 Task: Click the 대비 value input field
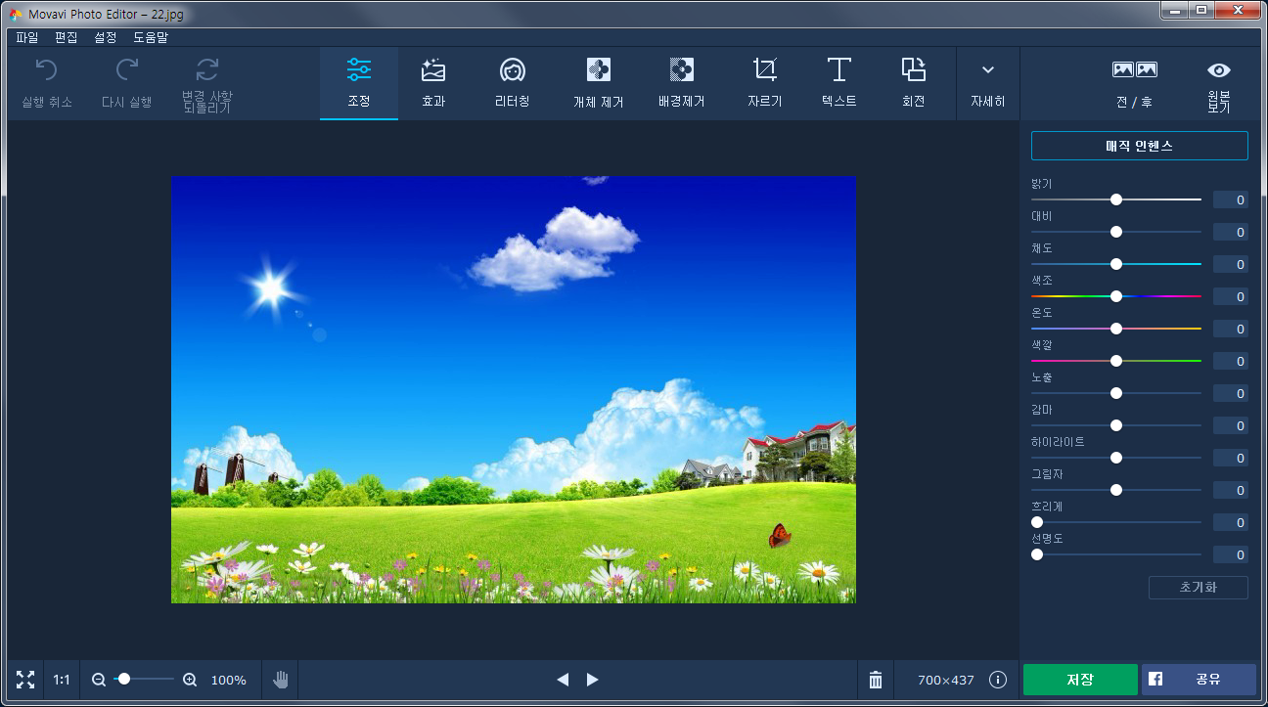click(x=1231, y=232)
